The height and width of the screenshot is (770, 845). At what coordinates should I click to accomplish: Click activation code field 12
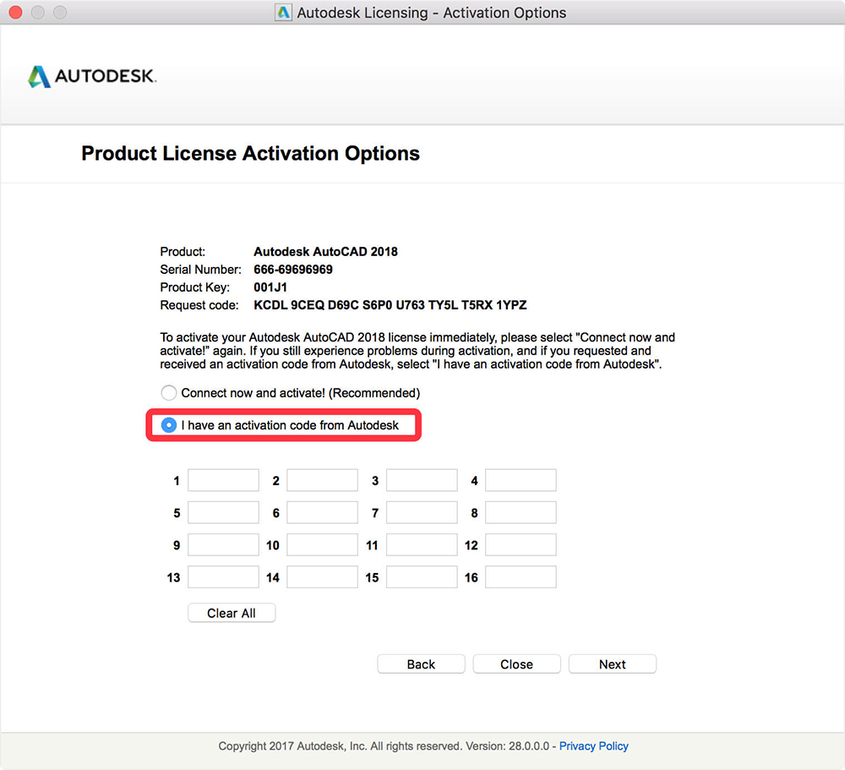tap(521, 544)
